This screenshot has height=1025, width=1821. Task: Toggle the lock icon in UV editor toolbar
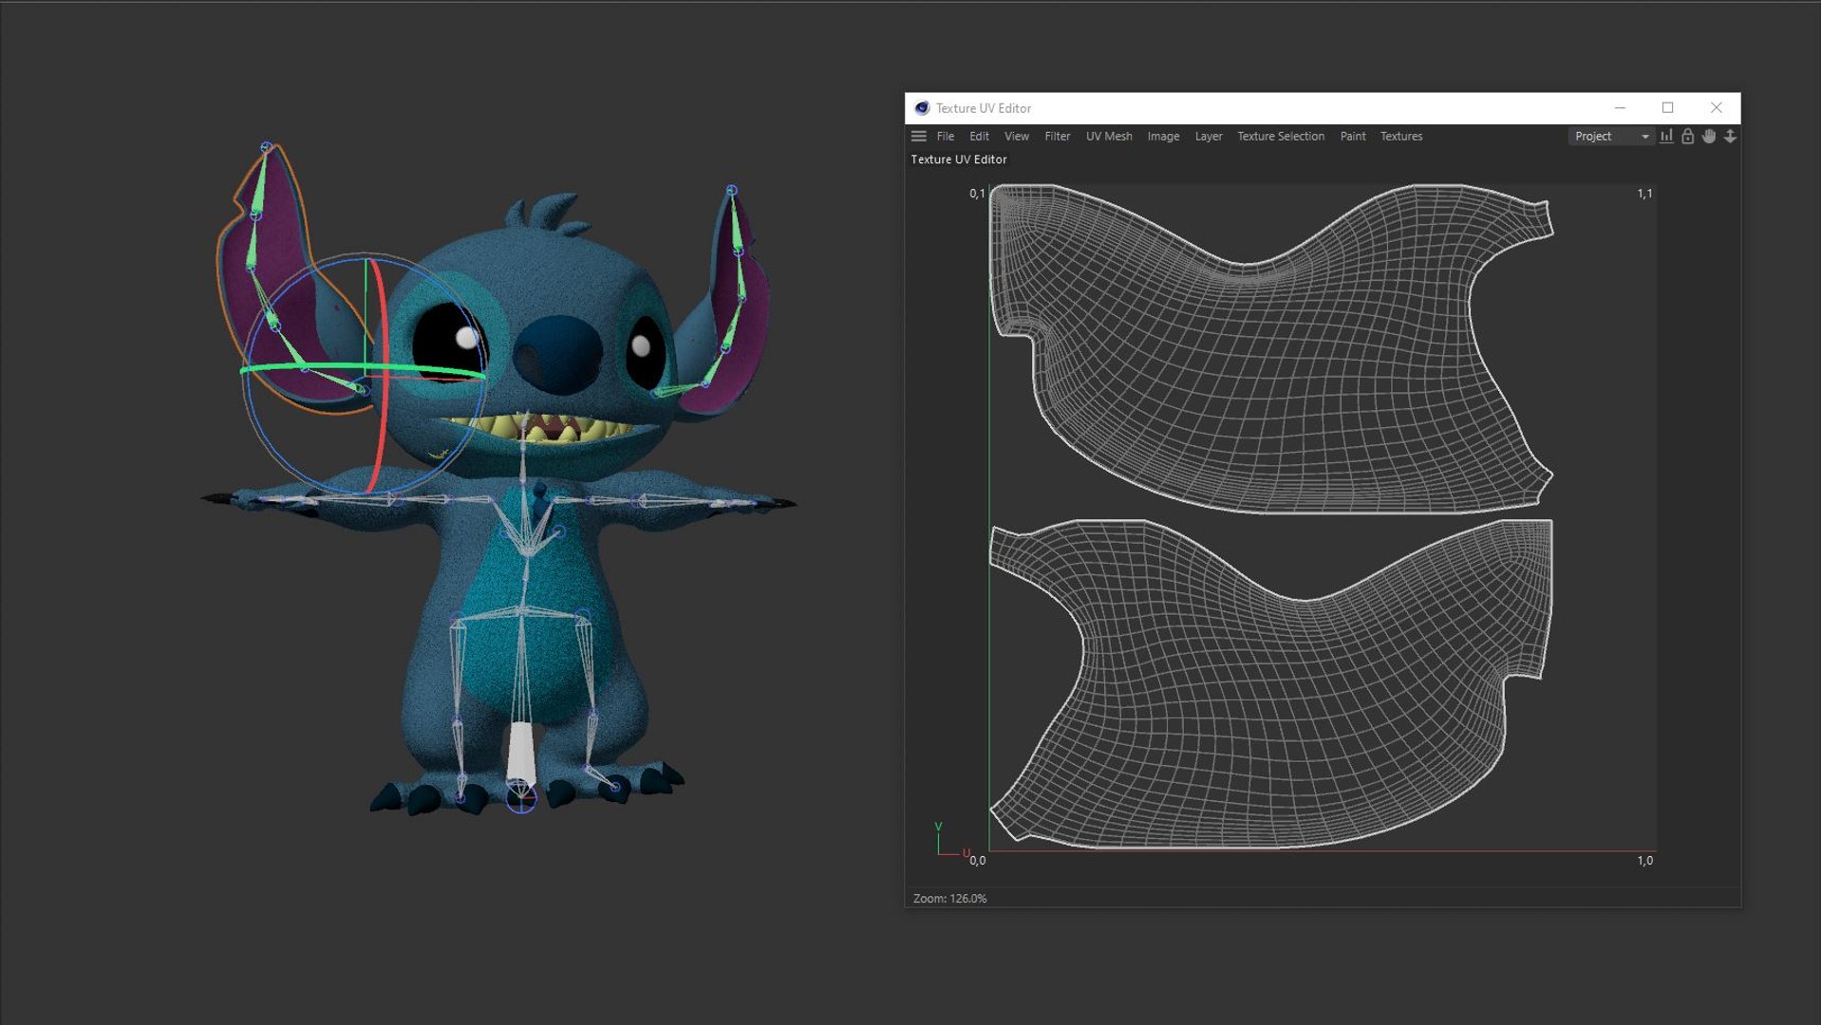(x=1687, y=137)
